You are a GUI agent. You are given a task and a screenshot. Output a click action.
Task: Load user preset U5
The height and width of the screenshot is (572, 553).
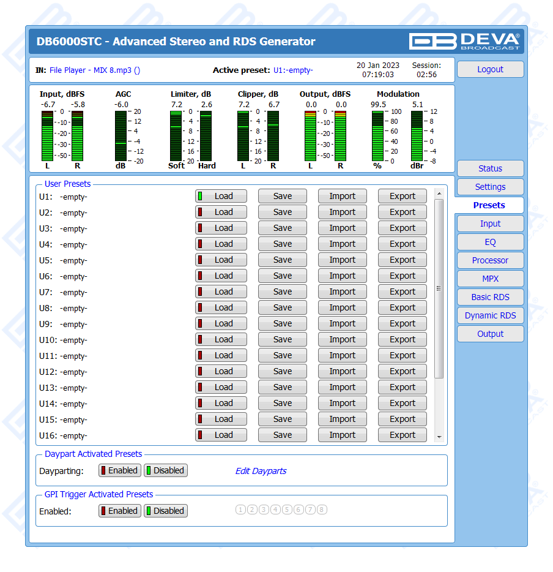point(221,260)
